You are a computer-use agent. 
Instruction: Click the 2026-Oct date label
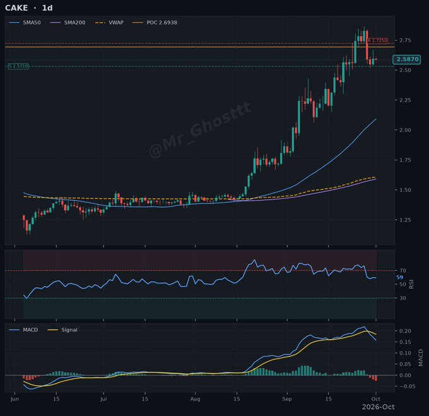coord(379,407)
